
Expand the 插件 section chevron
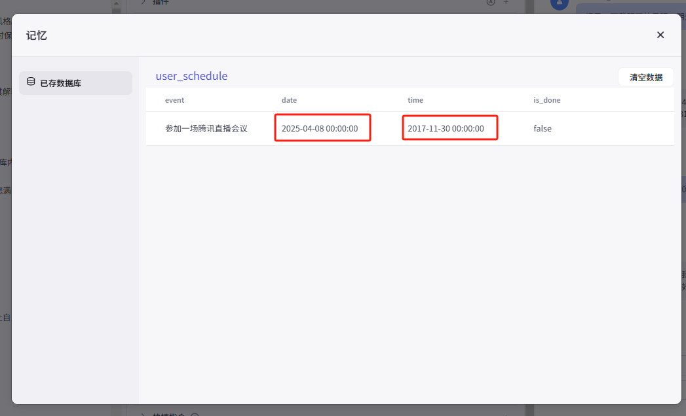[143, 3]
